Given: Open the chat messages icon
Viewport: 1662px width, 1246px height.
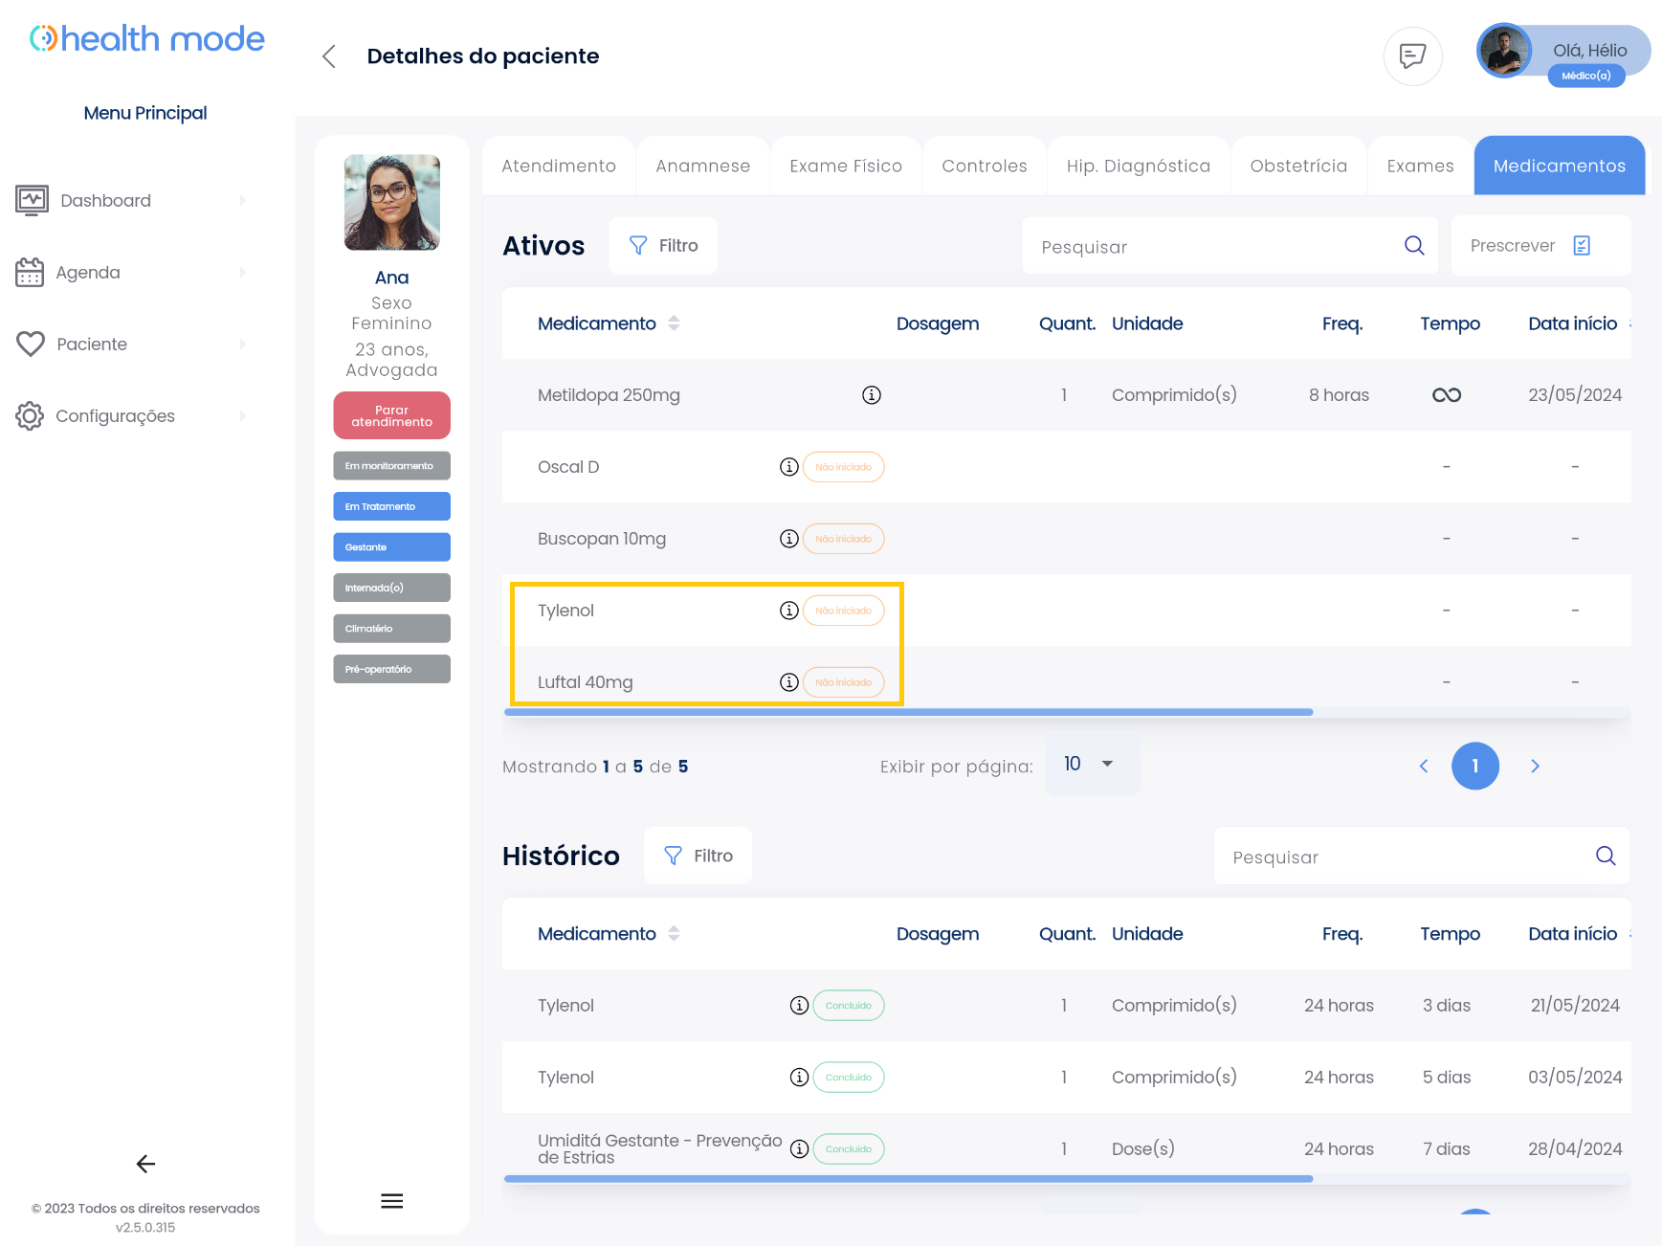Looking at the screenshot, I should point(1412,56).
